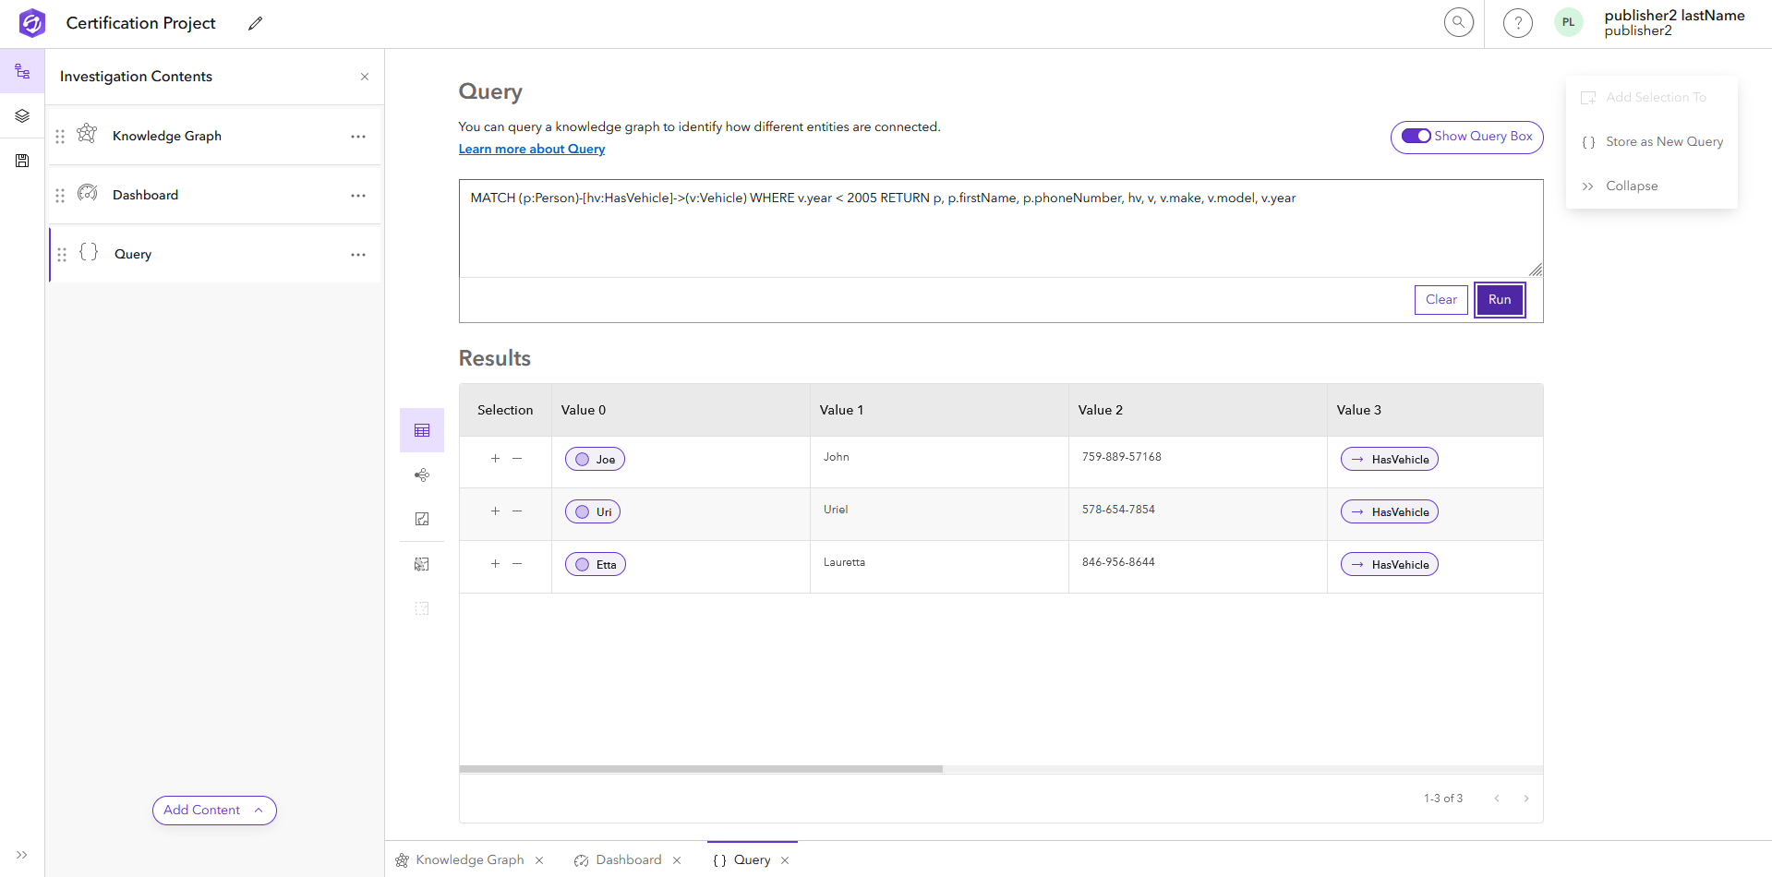Switch to the Dashboard tab

click(627, 859)
